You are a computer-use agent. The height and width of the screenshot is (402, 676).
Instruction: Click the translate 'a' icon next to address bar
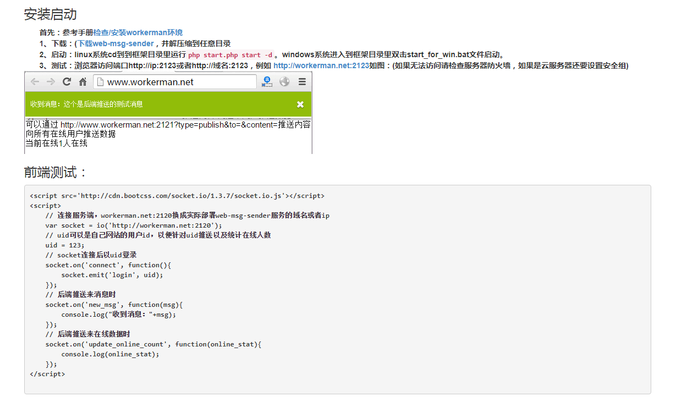267,81
